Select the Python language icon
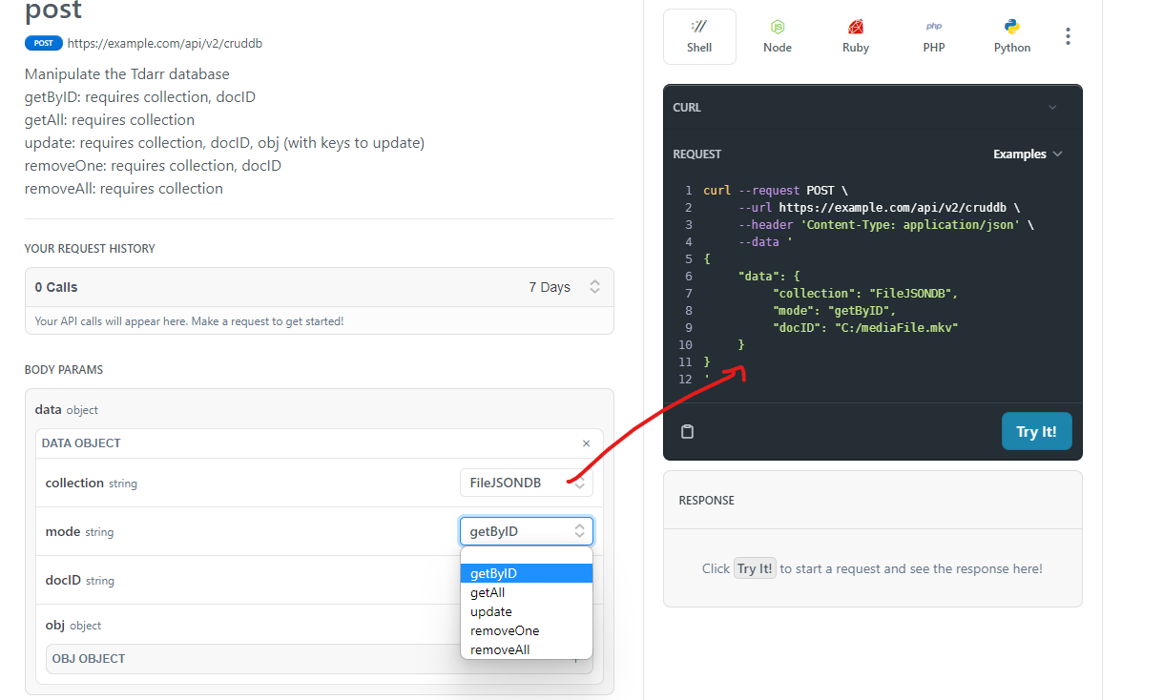1163x700 pixels. [x=1011, y=36]
